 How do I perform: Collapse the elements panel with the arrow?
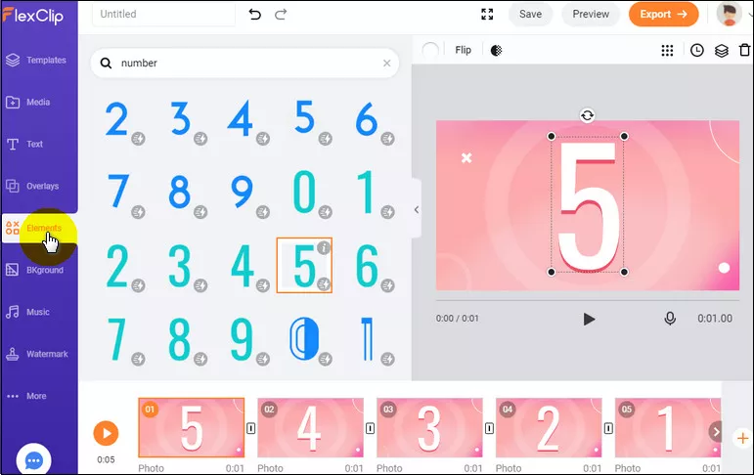(417, 209)
